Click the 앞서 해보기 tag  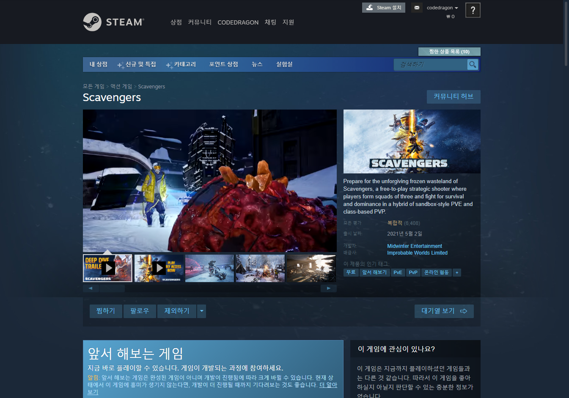(374, 272)
